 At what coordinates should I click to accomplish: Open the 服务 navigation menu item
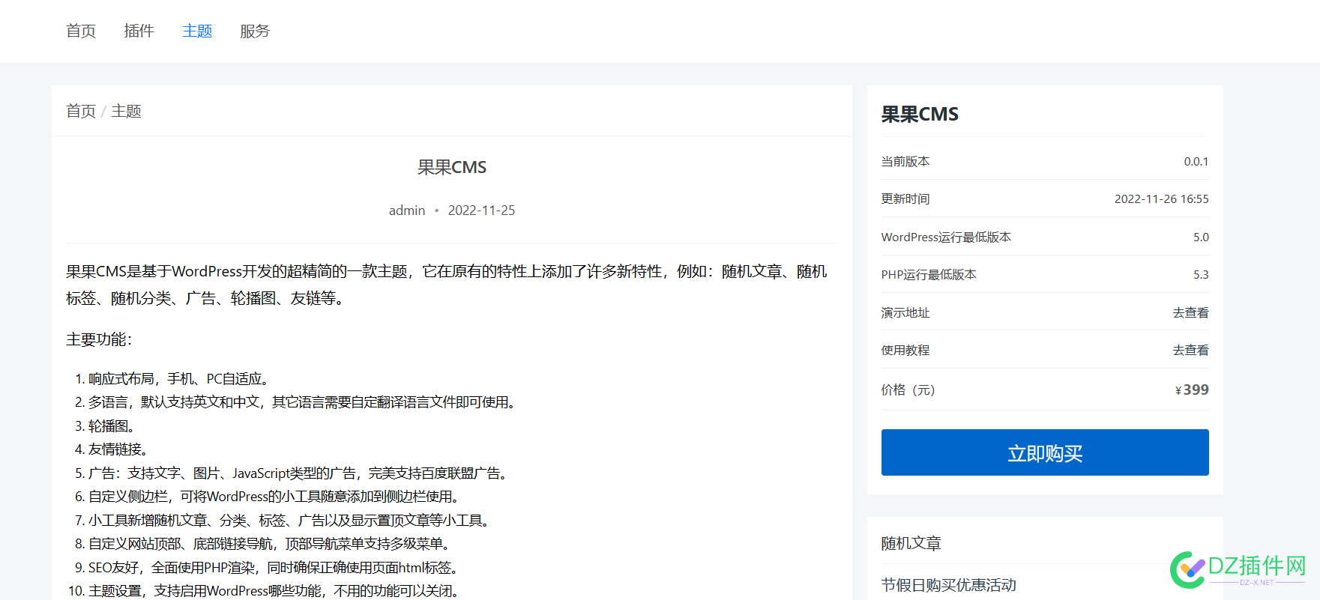tap(255, 31)
